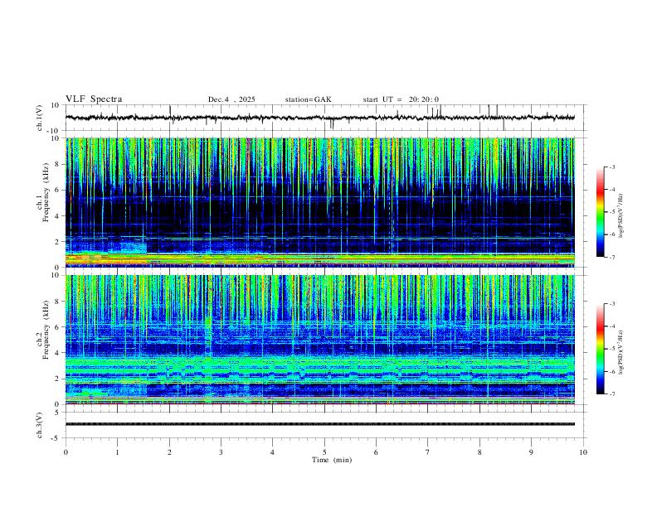Image resolution: width=657 pixels, height=507 pixels.
Task: Click the 'Time (min)' axis title
Action: (x=332, y=460)
